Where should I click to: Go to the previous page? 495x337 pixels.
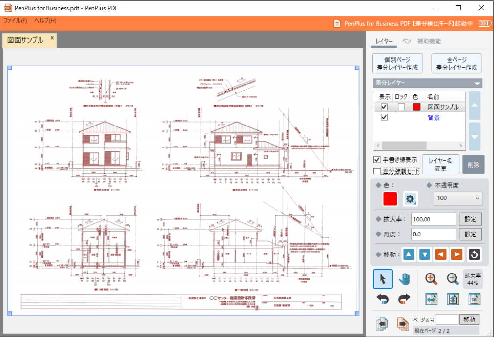382,324
